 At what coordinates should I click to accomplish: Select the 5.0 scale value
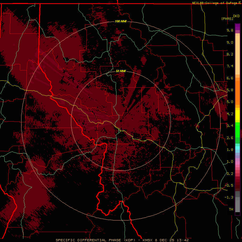(x=230, y=102)
